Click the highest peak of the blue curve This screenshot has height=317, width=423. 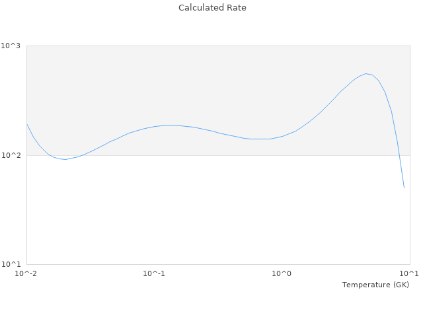pos(366,73)
